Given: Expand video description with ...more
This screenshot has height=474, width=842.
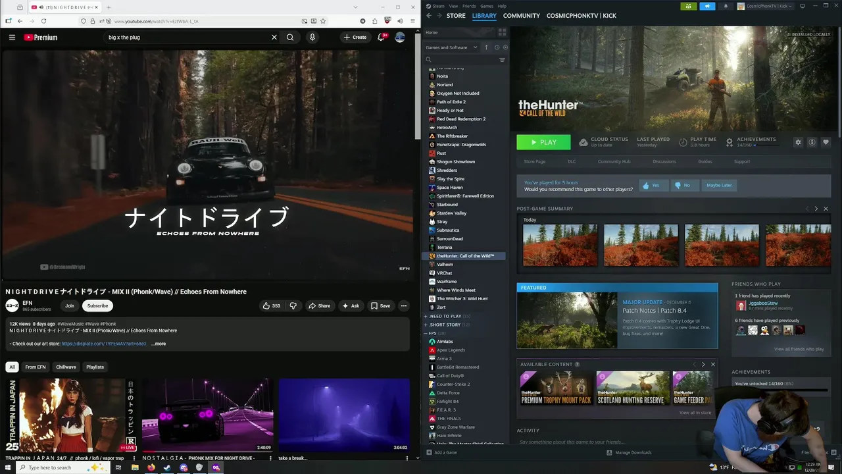Looking at the screenshot, I should pyautogui.click(x=159, y=344).
